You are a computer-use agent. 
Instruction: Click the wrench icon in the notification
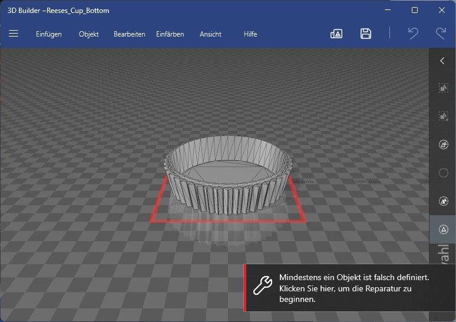[x=262, y=285]
